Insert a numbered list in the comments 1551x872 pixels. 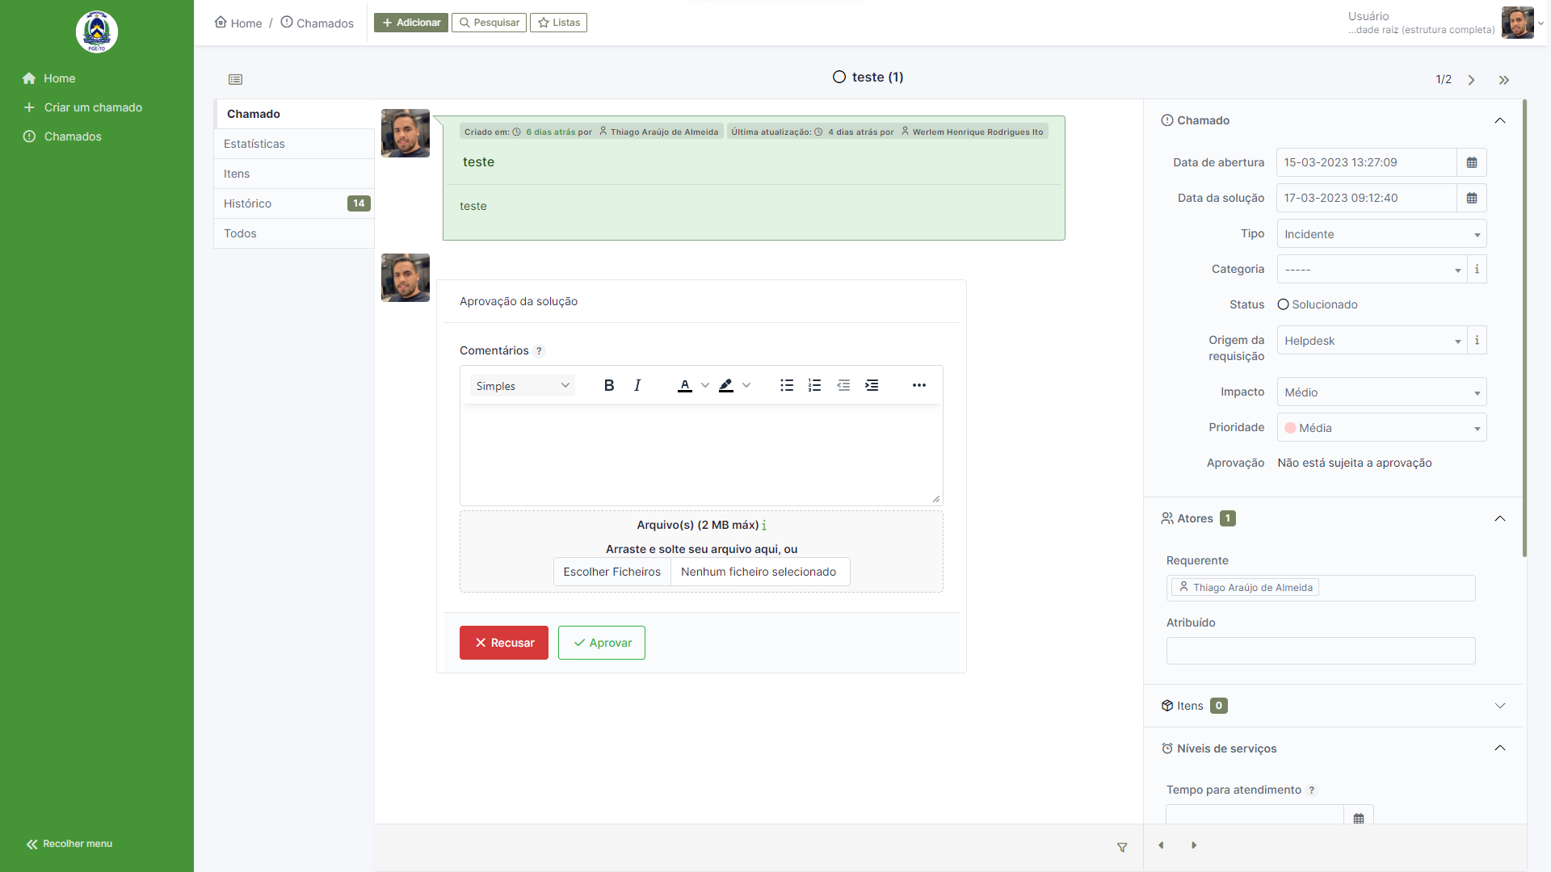tap(814, 385)
